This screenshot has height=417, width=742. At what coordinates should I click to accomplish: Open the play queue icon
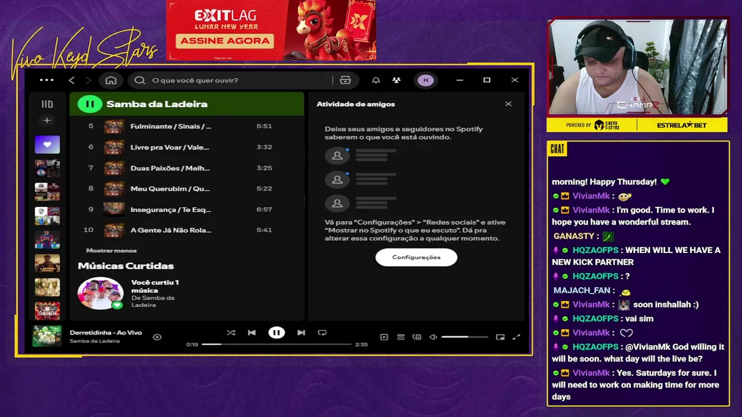(401, 337)
